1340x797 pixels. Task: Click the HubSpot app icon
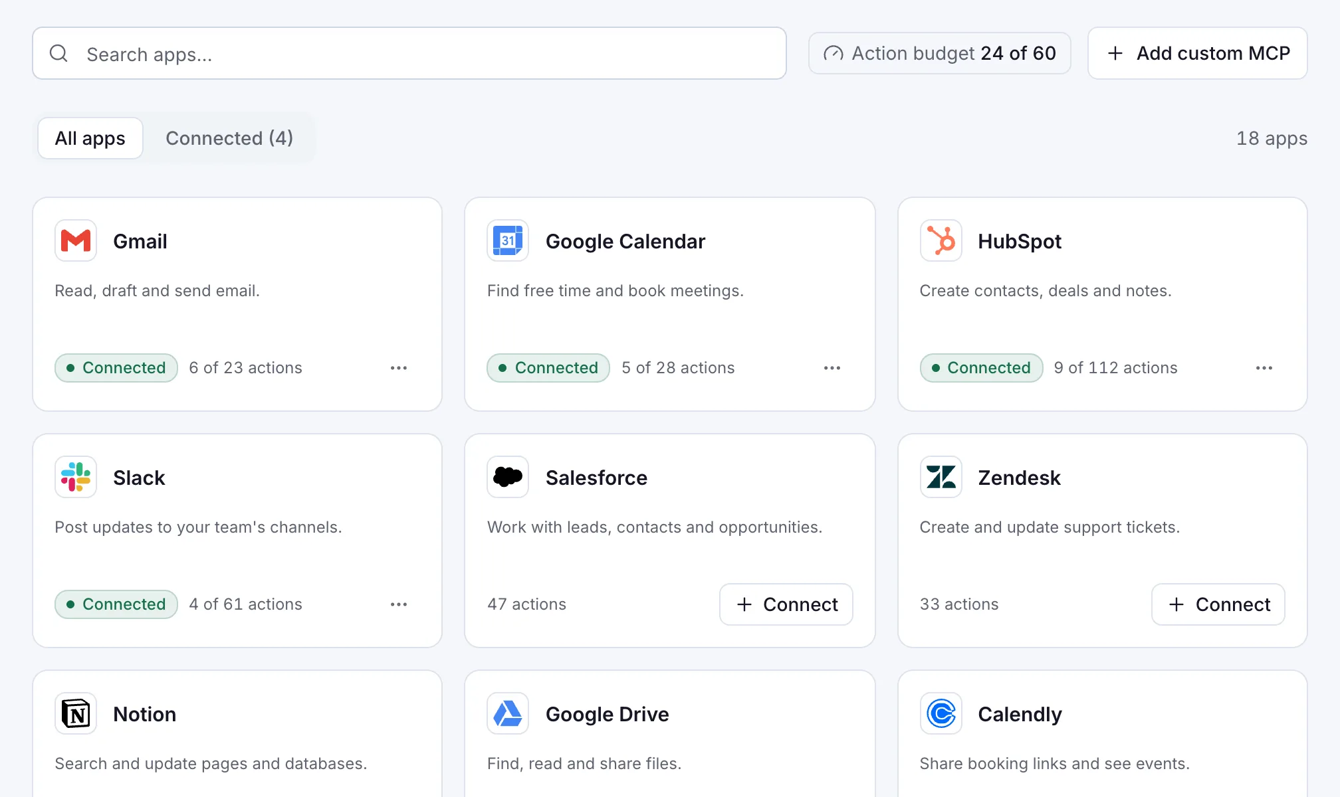tap(941, 240)
